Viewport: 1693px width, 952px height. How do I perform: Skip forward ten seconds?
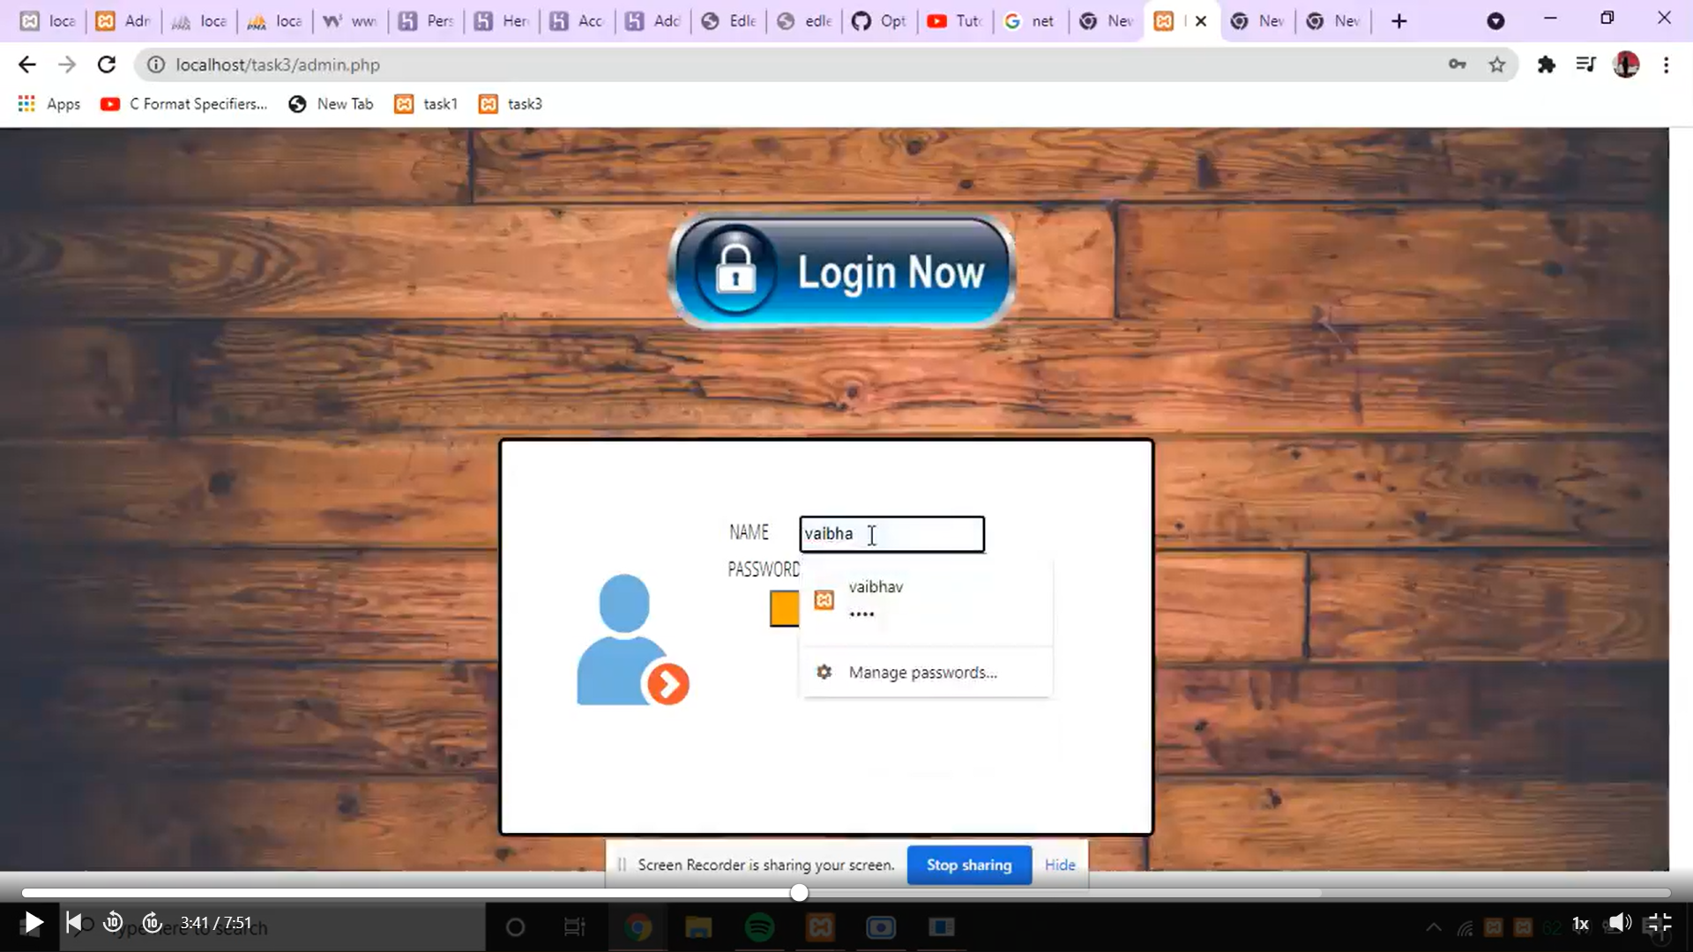coord(152,923)
